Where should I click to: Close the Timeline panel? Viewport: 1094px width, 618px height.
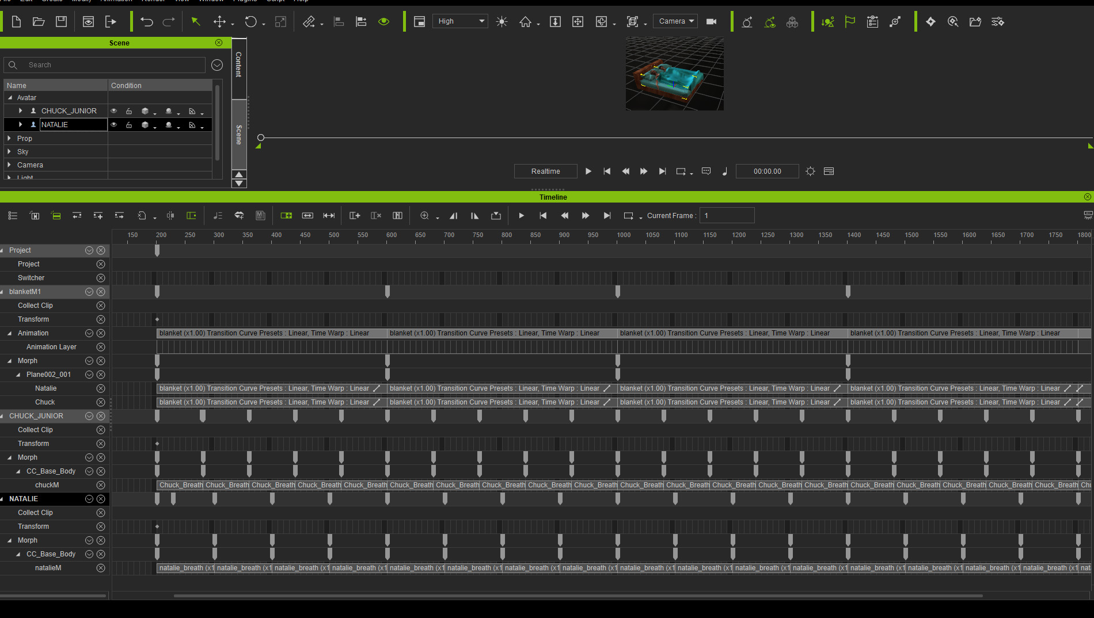click(1087, 197)
